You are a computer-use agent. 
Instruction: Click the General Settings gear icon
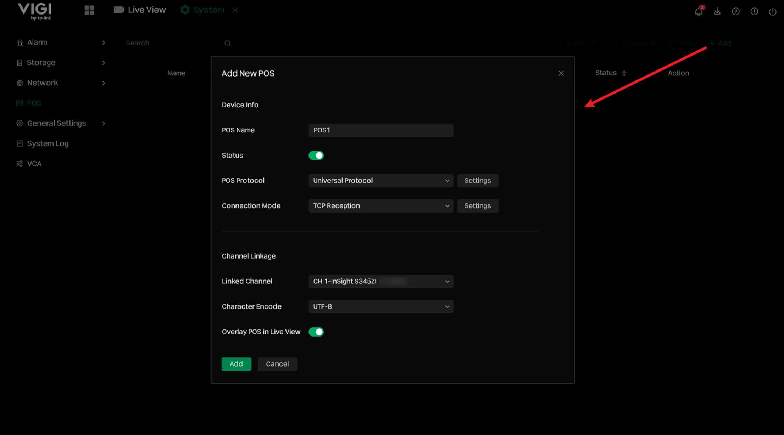20,123
